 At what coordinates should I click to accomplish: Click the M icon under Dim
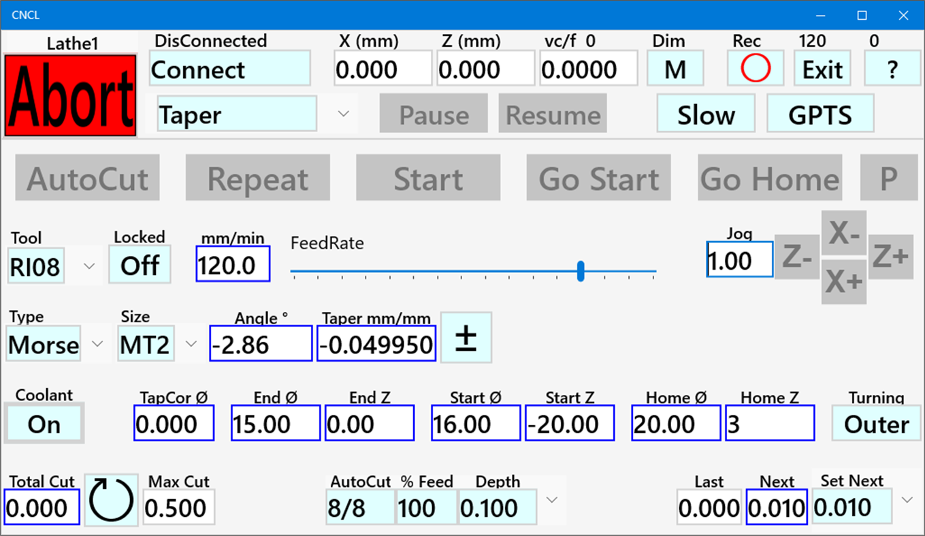[x=675, y=68]
